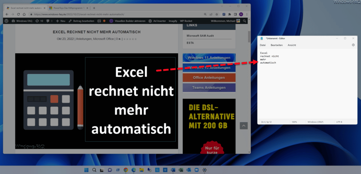Click the Chrome address bar URL
361x174 pixels.
click(79, 14)
